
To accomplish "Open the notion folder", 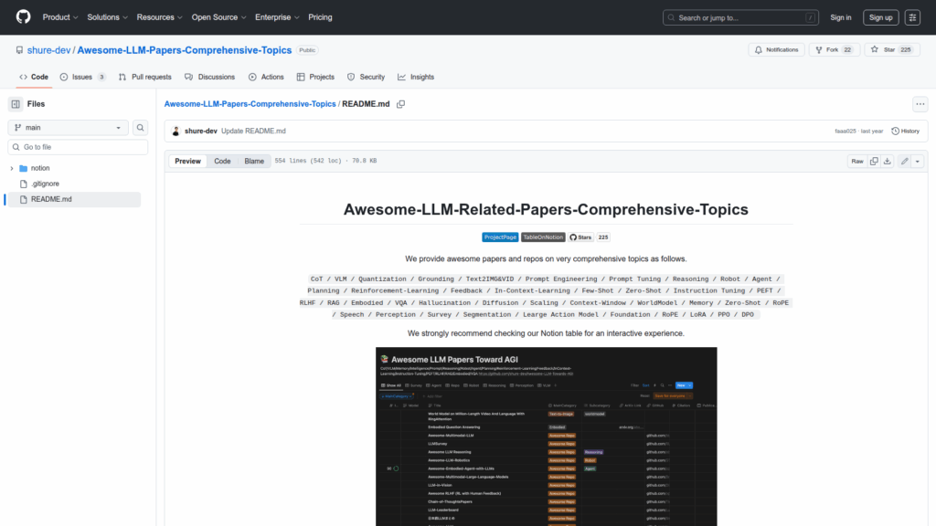I will tap(40, 169).
